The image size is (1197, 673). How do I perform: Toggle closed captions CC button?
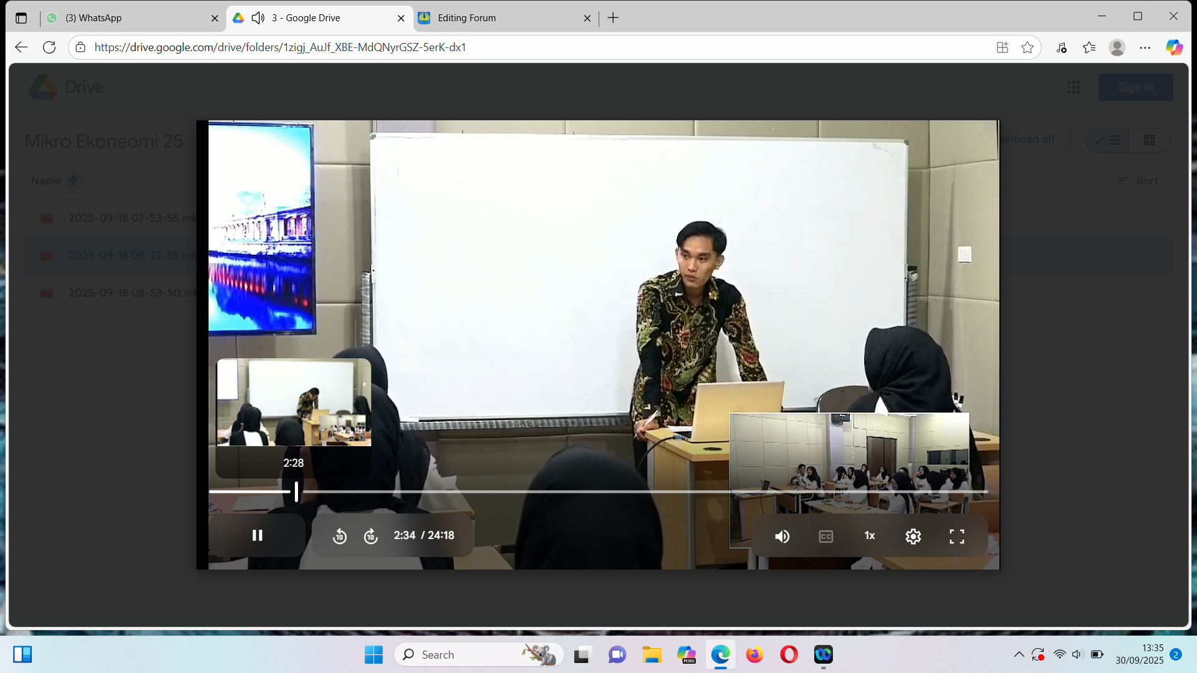825,536
